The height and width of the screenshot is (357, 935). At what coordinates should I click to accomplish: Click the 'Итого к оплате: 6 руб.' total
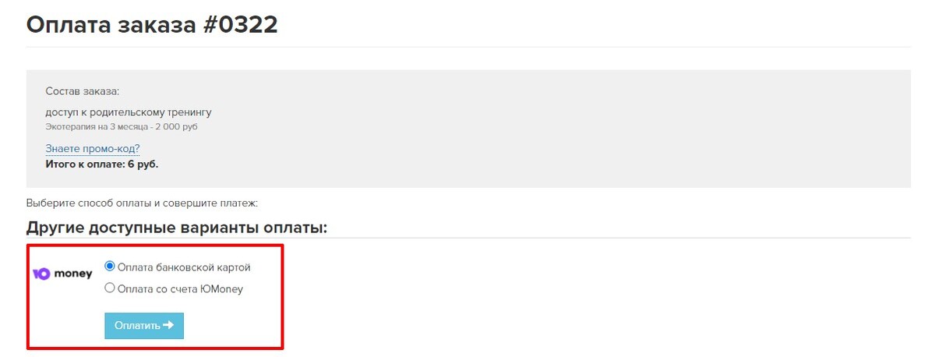coord(102,164)
